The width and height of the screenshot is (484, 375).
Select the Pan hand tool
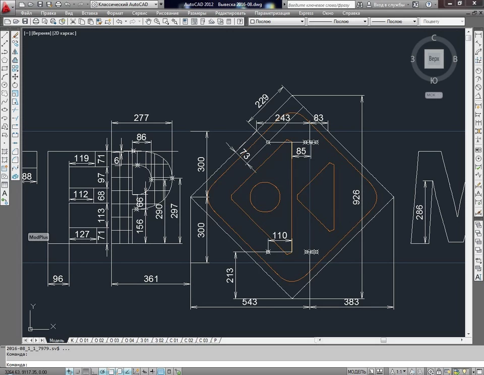(x=149, y=22)
